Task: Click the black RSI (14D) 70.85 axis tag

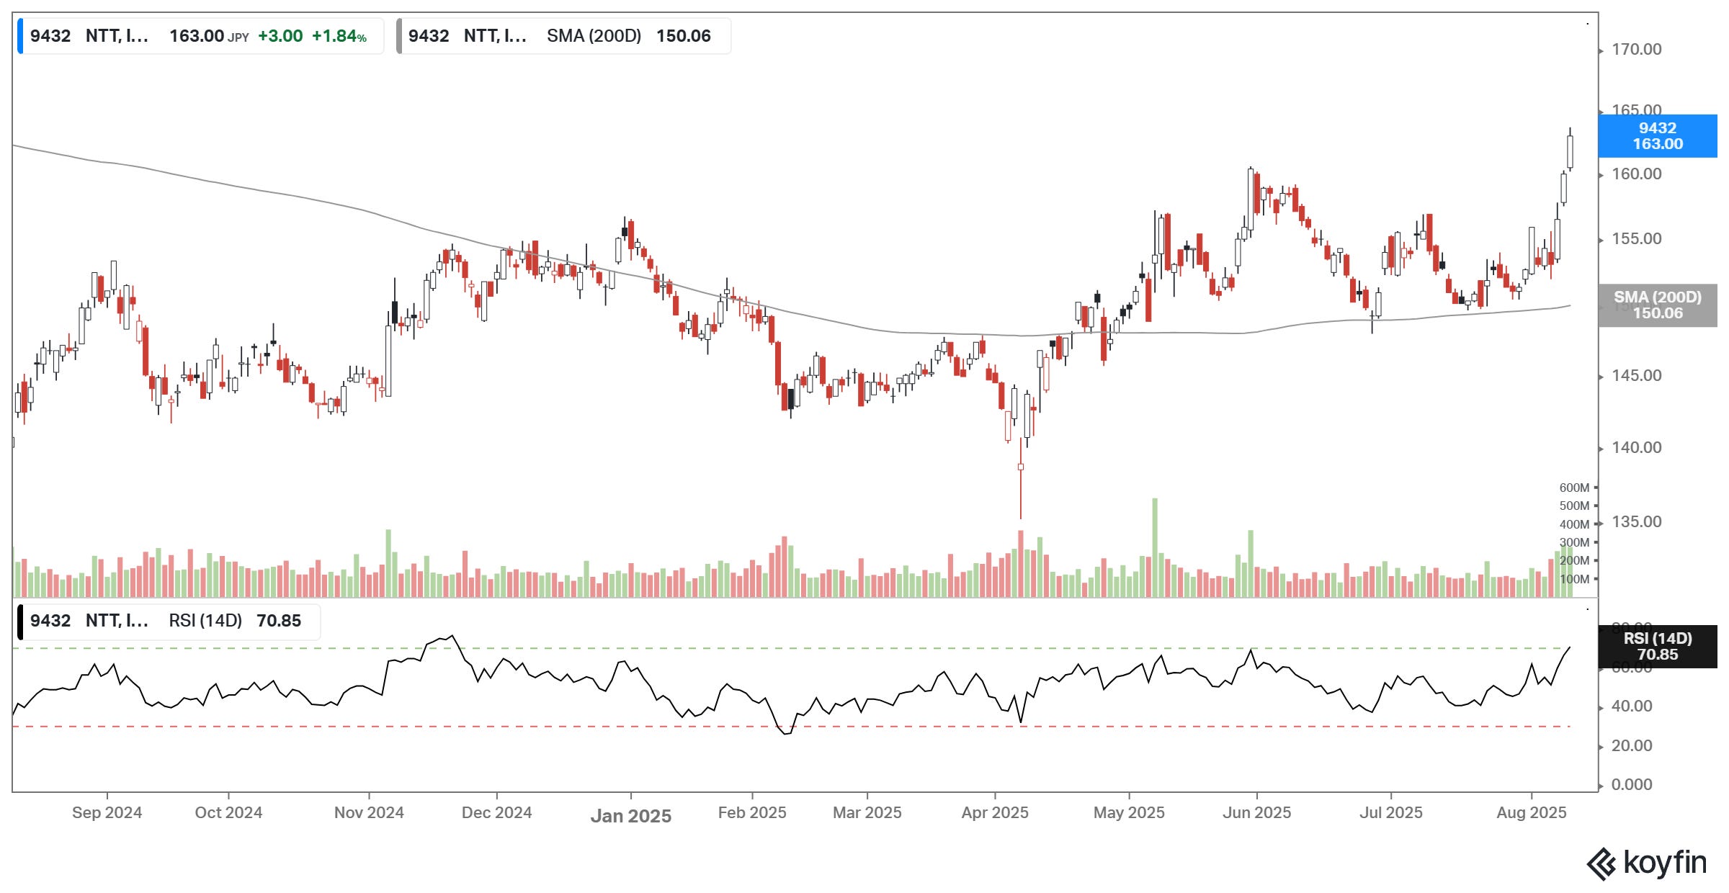Action: [x=1657, y=647]
